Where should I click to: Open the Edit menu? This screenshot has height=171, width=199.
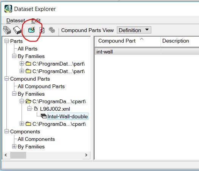click(x=36, y=20)
